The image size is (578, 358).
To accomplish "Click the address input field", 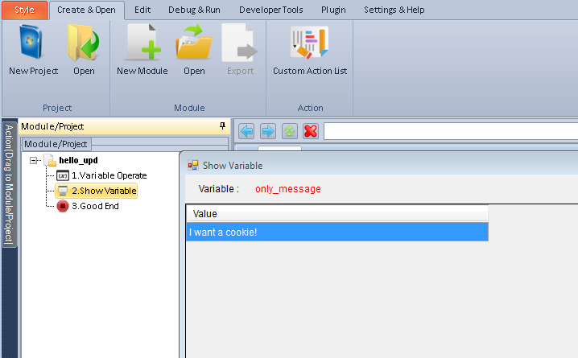I will click(x=449, y=131).
